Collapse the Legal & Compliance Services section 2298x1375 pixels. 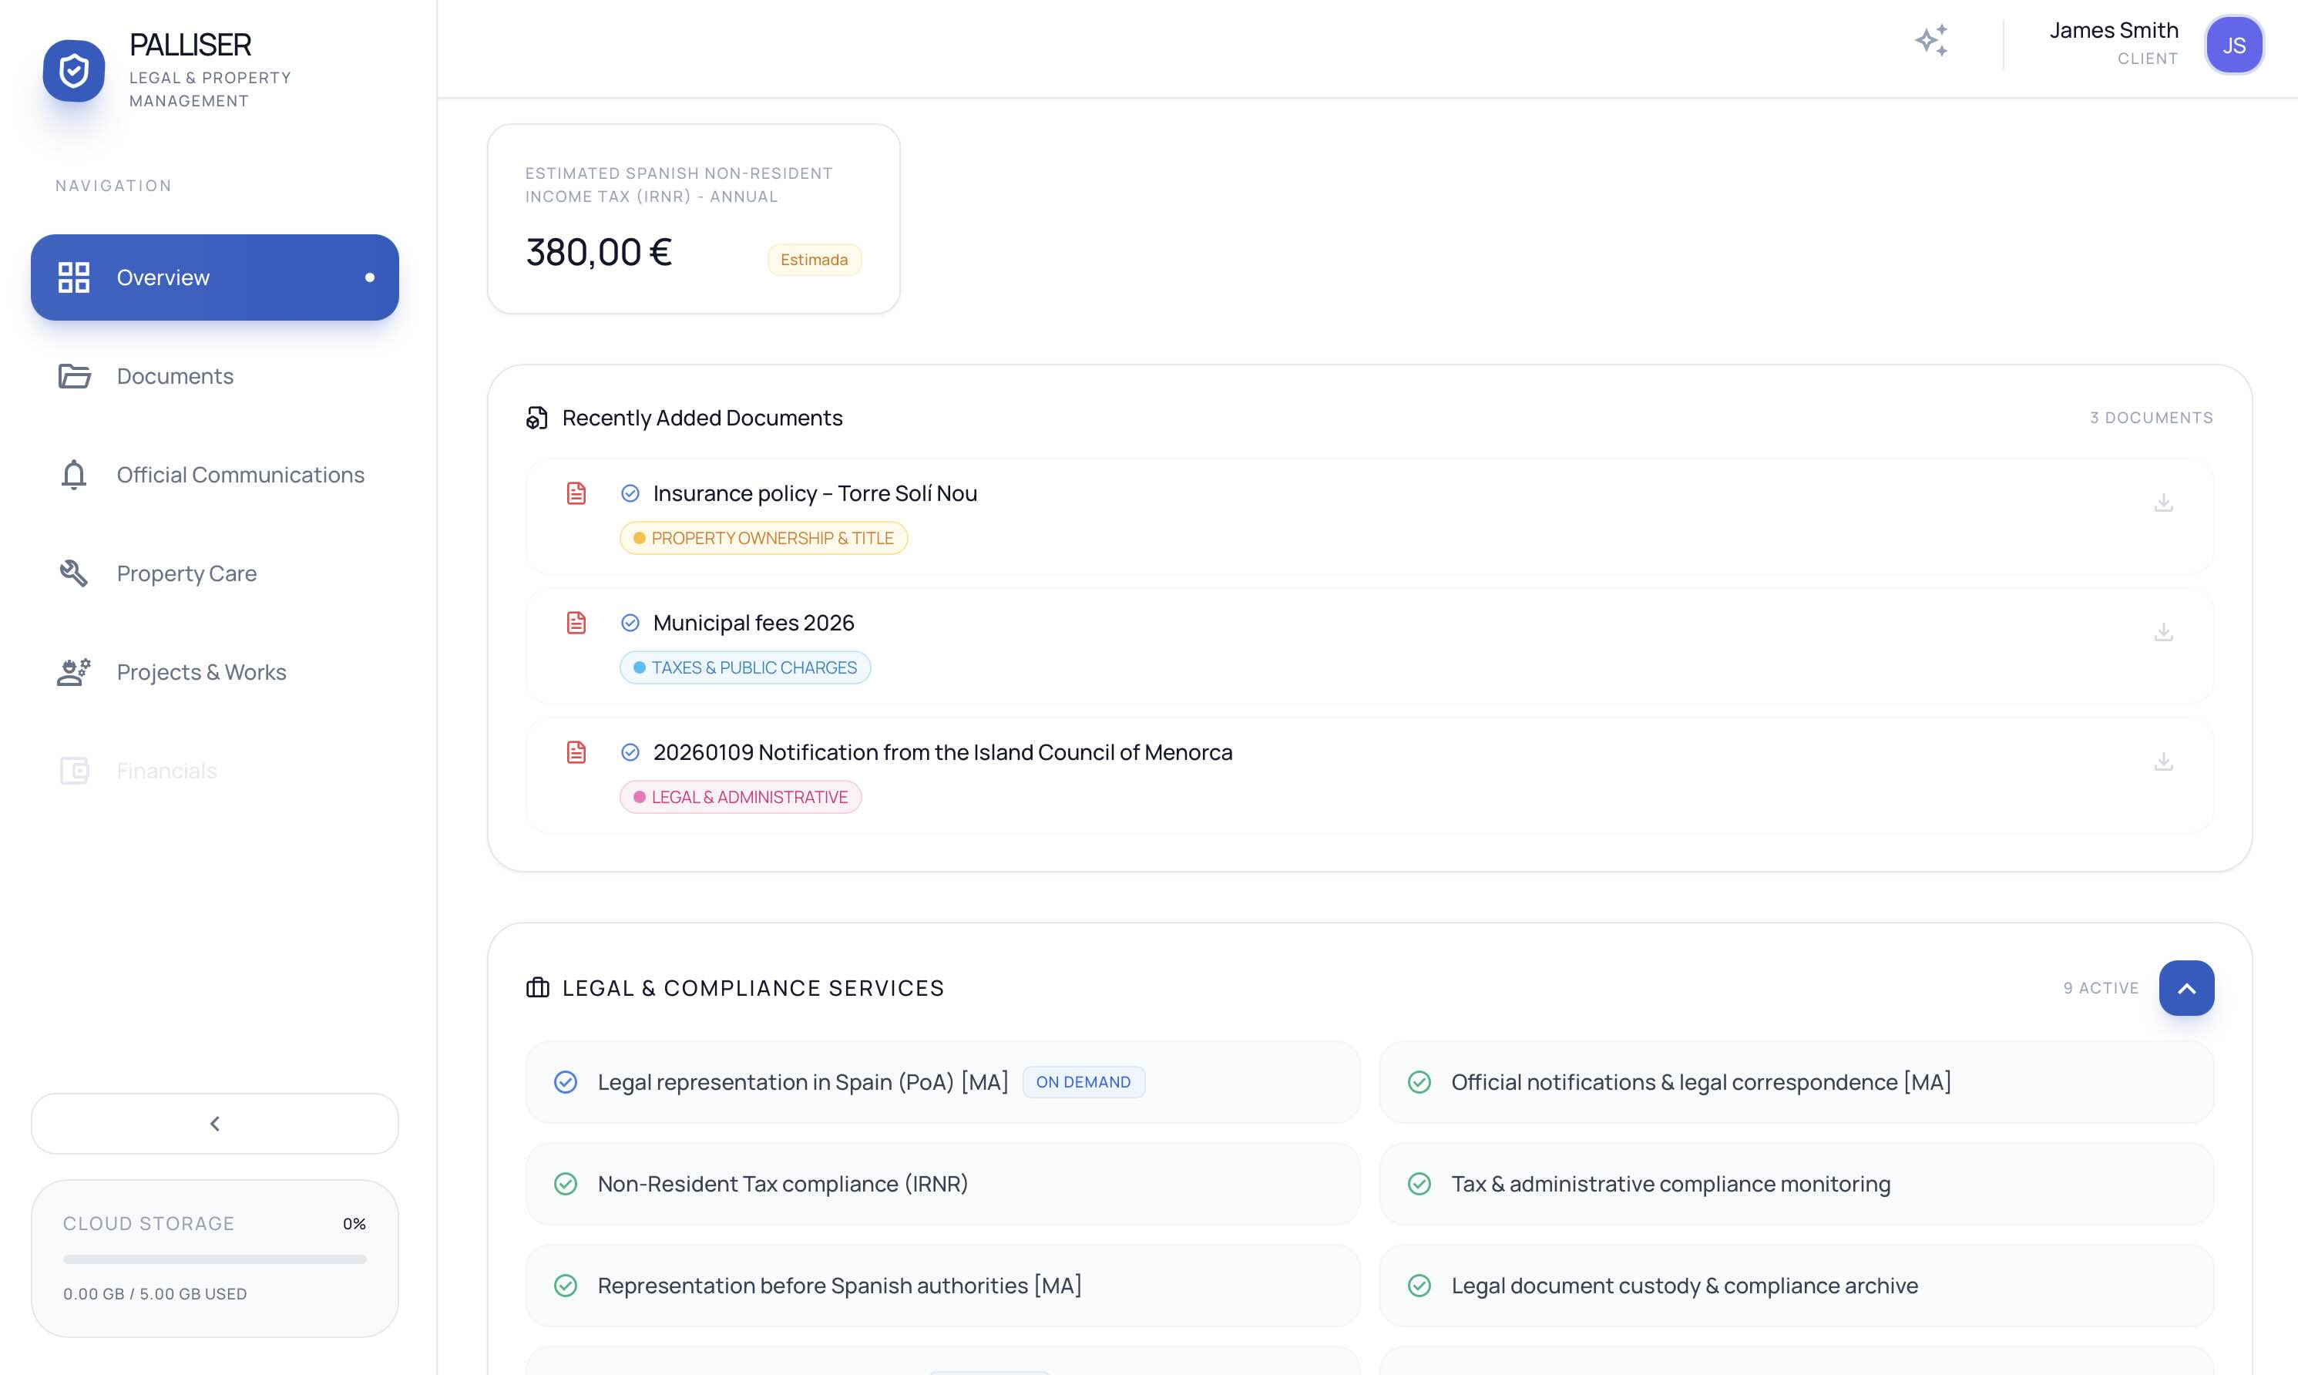tap(2186, 987)
